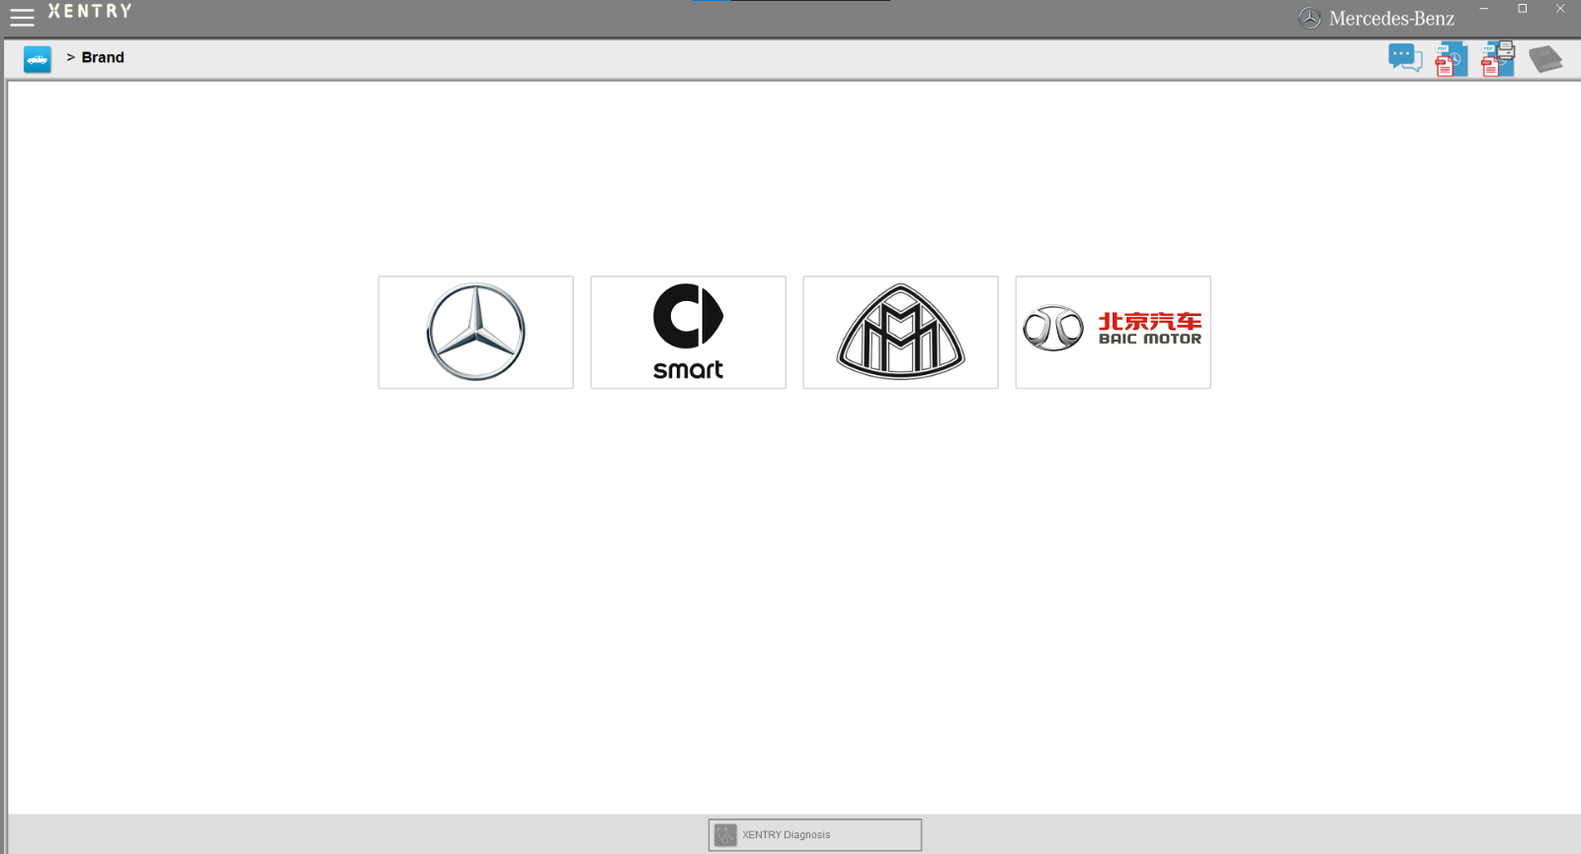Open the hamburger menu beside XENTRY
The width and height of the screenshot is (1581, 854).
(22, 17)
